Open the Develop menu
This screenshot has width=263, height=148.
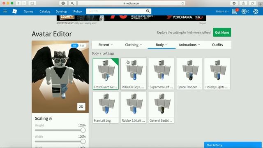pos(61,12)
